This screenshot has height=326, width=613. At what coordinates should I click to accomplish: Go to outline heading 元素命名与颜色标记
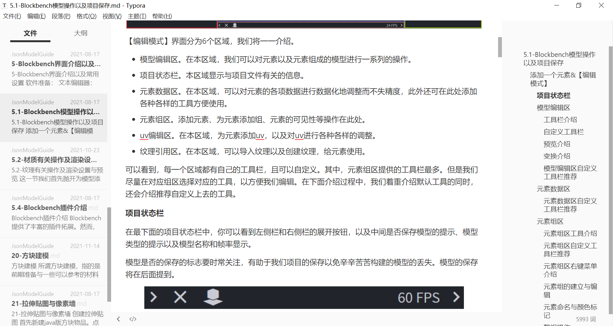570,311
